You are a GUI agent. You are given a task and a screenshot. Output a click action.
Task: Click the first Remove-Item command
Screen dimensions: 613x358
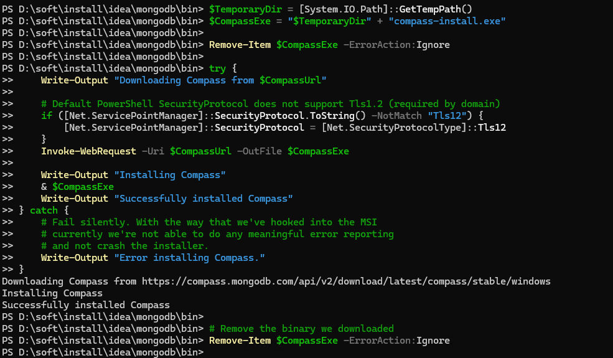click(x=240, y=45)
